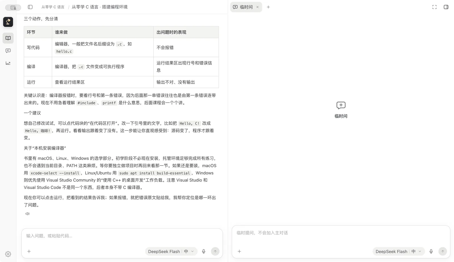This screenshot has width=454, height=262.
Task: Focus the 临时提问 input field
Action: [341, 233]
